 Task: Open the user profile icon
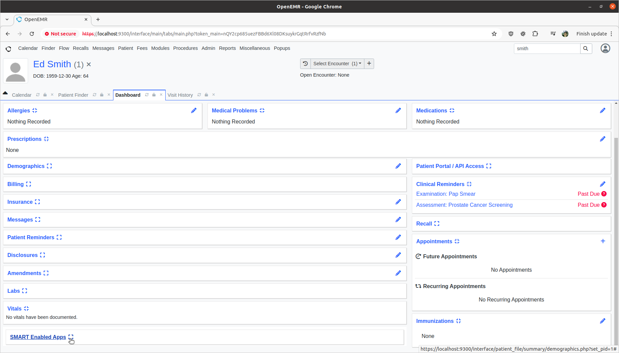pos(605,49)
